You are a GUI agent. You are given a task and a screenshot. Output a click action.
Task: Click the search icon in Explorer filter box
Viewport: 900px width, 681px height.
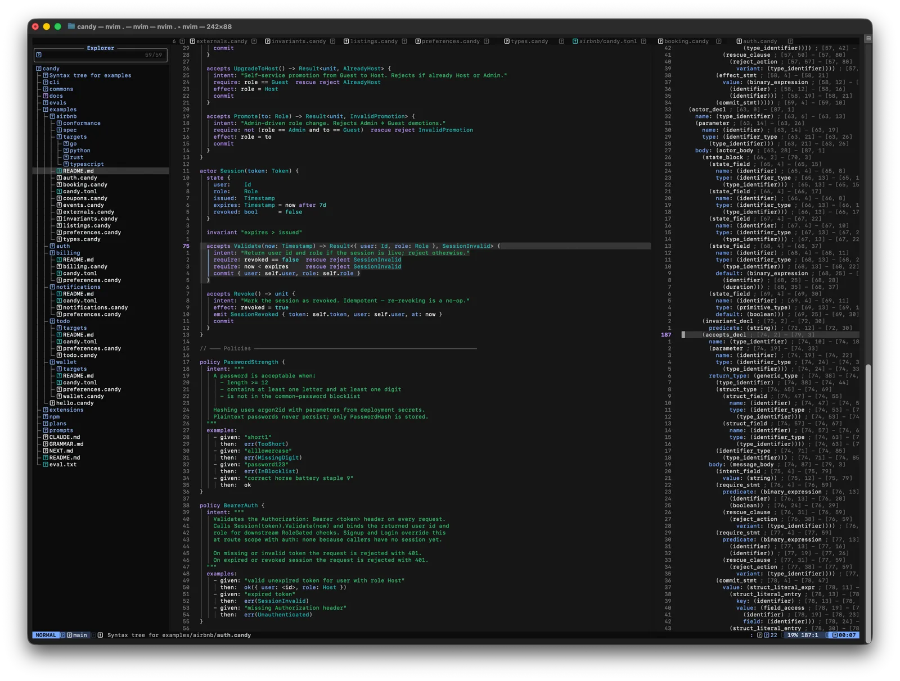39,55
